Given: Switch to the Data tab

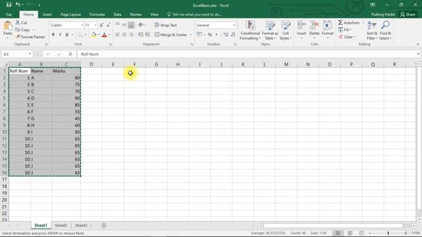Looking at the screenshot, I should click(x=117, y=14).
